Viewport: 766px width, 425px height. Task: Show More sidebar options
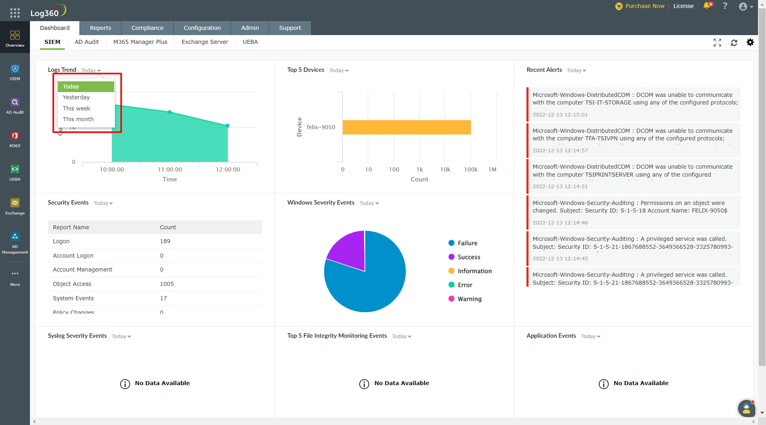point(15,278)
